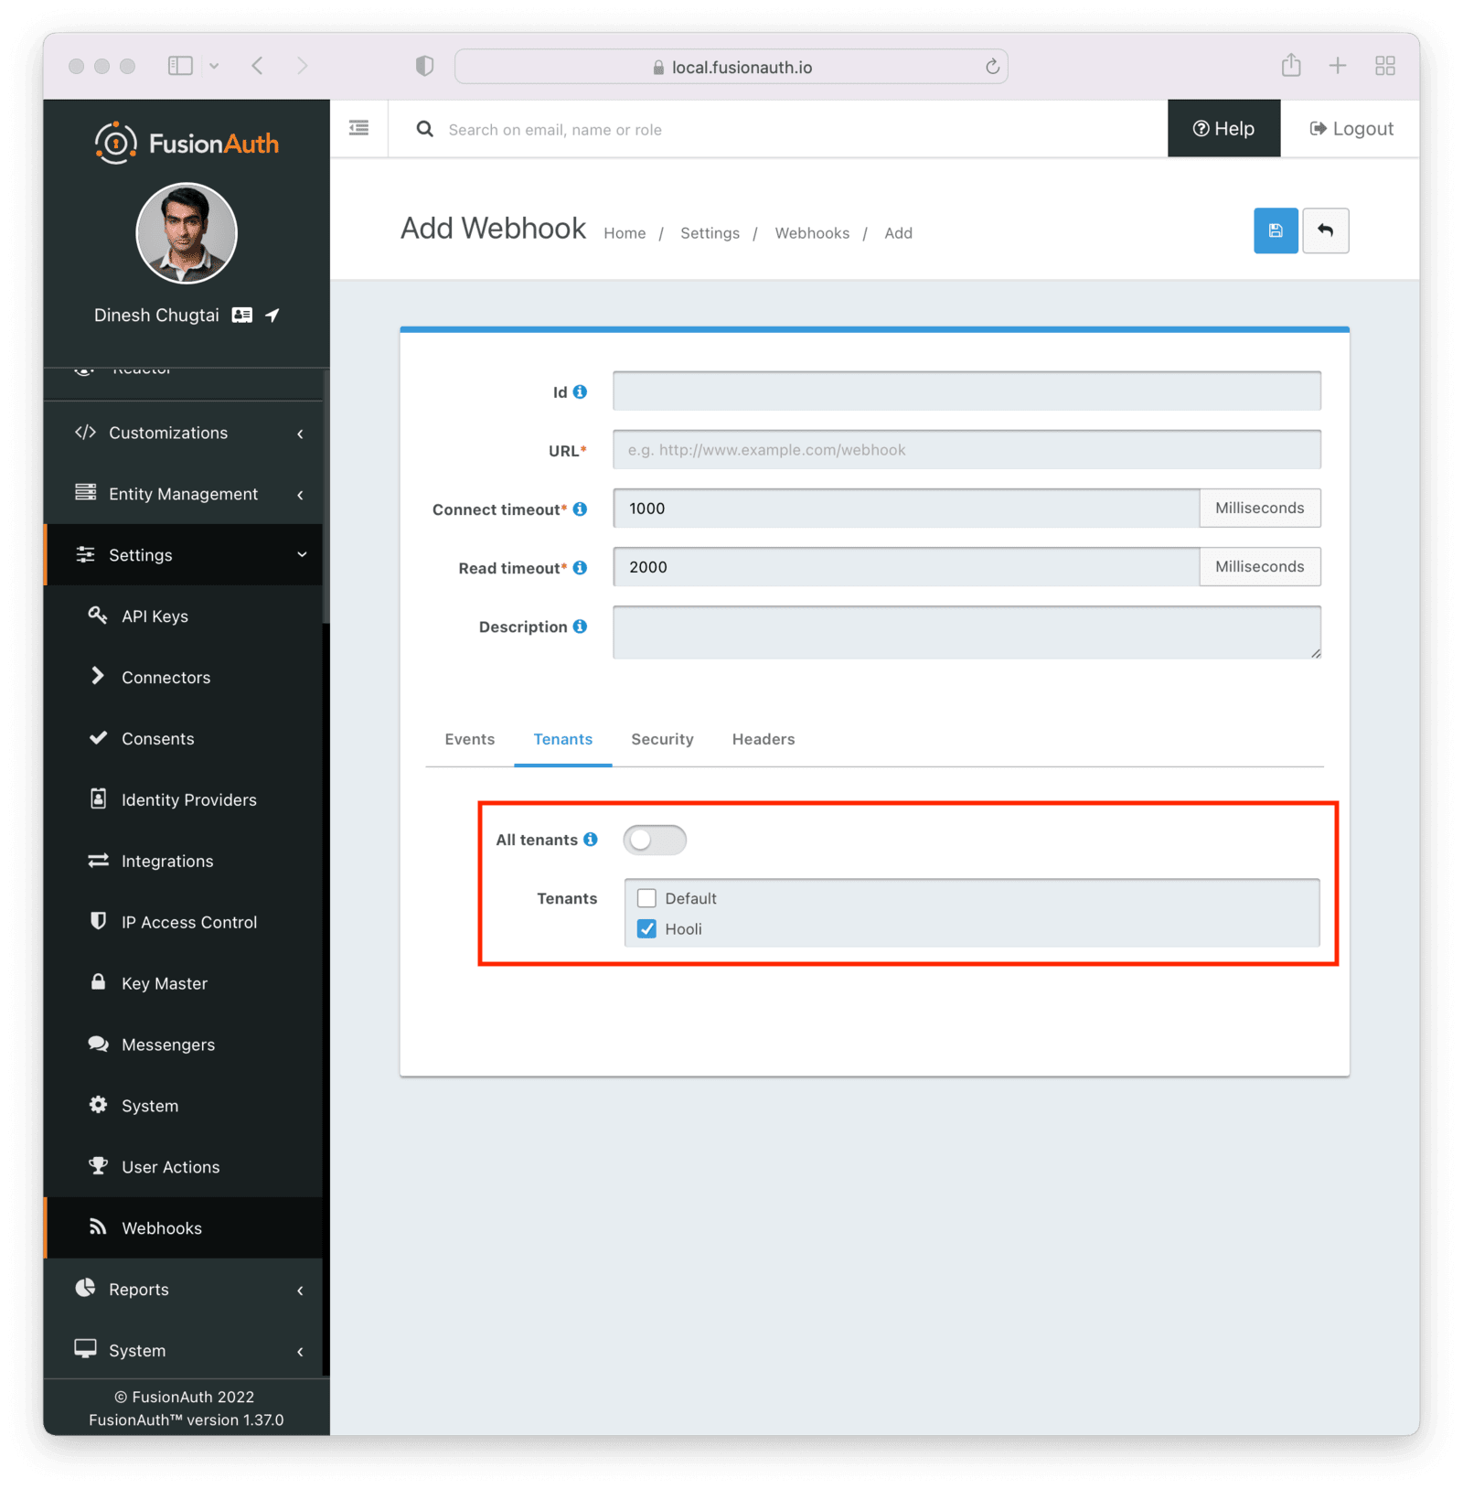
Task: Expand the Connectors chevron item
Action: [97, 676]
